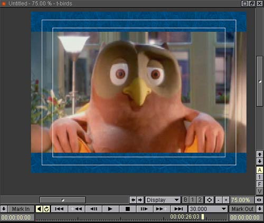Toggle the 1 button on right strip

point(260,177)
